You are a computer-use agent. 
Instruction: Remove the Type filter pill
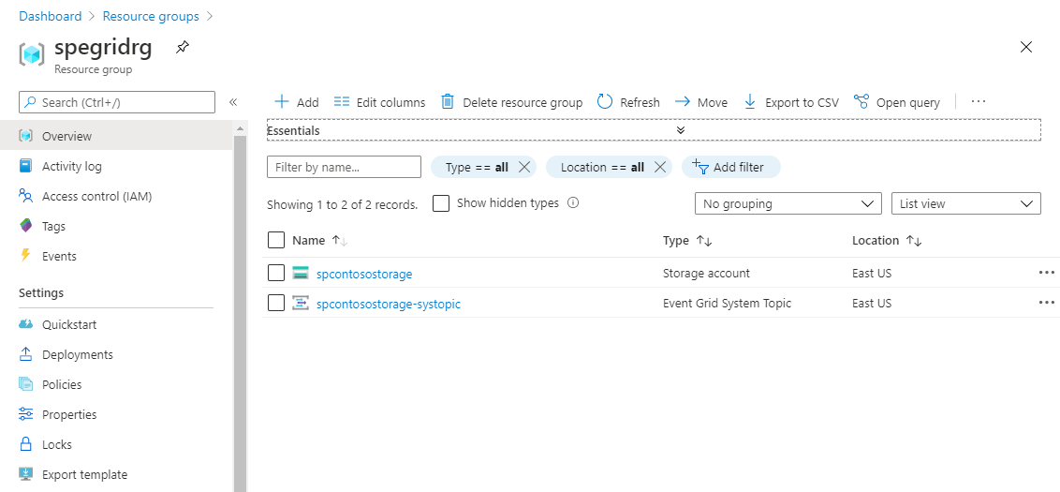(524, 167)
